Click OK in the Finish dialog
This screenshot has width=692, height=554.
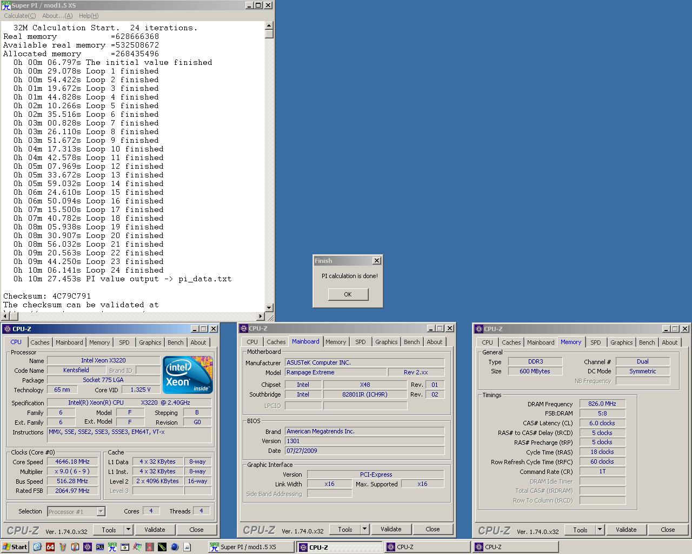pos(348,294)
